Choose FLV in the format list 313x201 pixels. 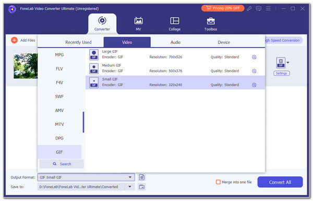(x=59, y=69)
